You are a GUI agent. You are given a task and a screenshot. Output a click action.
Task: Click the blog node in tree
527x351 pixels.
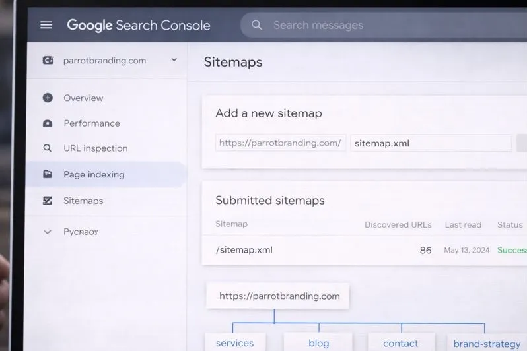[x=318, y=342]
